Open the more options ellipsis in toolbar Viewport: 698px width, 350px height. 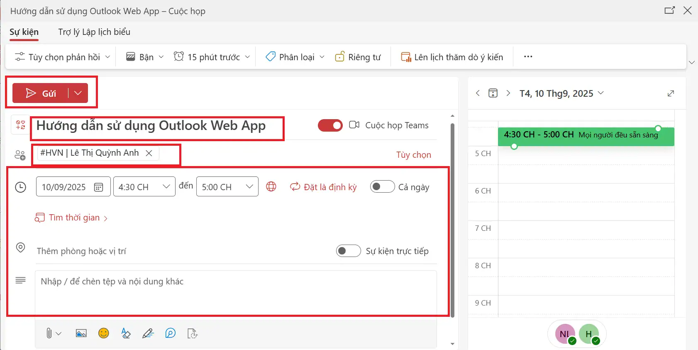528,56
